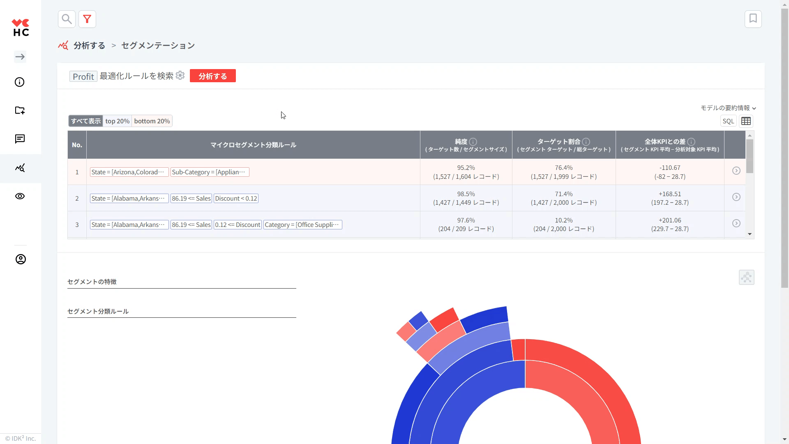Image resolution: width=789 pixels, height=444 pixels.
Task: Expand モデルの要約情報 dropdown
Action: tap(728, 108)
